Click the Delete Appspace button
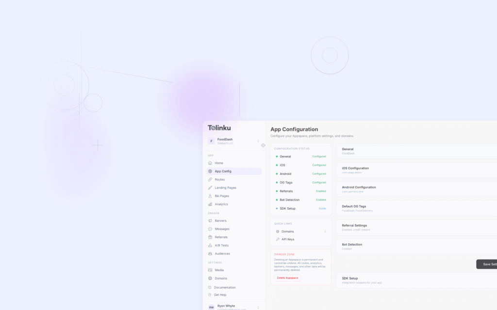Image resolution: width=497 pixels, height=310 pixels. [x=287, y=278]
